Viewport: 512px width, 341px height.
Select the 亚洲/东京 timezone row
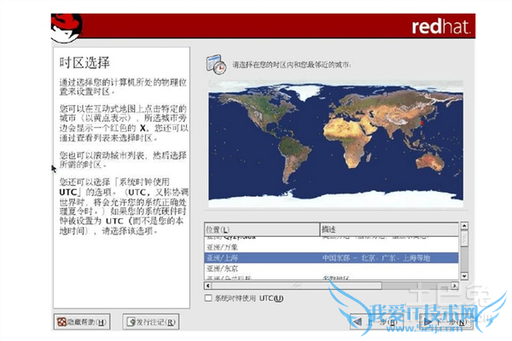[x=331, y=269]
